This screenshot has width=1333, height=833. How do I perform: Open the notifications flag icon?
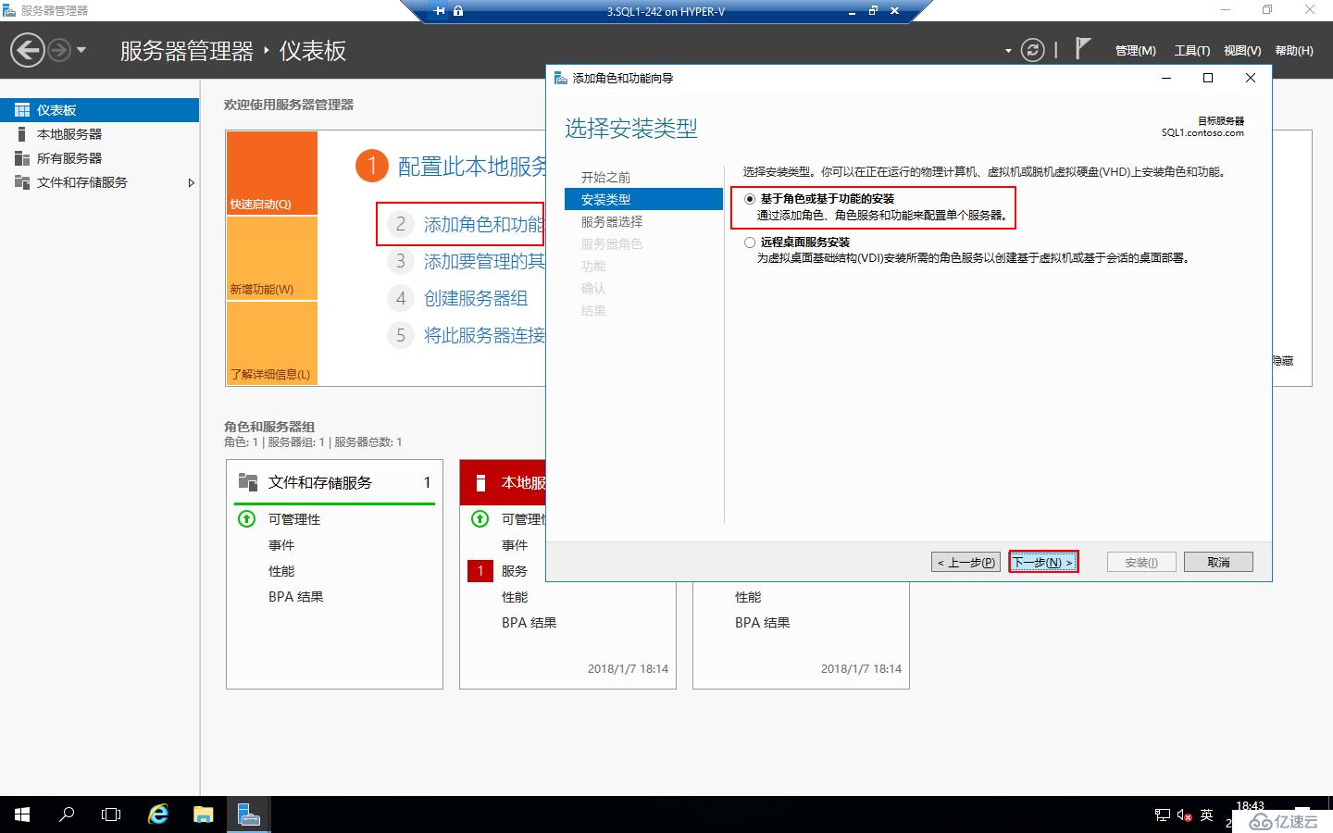coord(1083,48)
